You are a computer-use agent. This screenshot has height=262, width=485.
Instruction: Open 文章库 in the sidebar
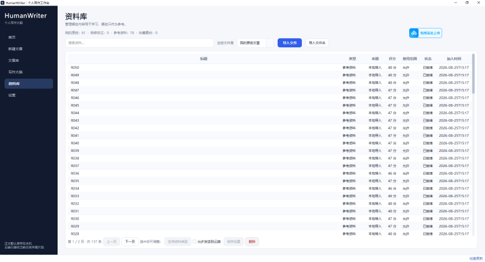(x=28, y=61)
